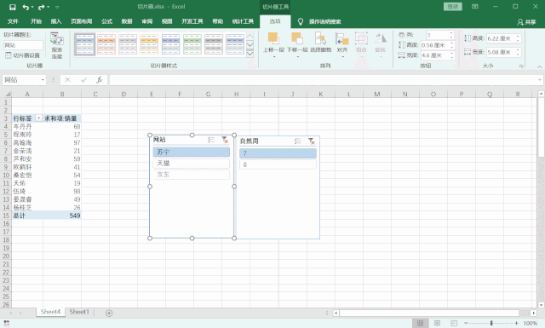The image size is (545, 328).
Task: Open Ribbon Display Options icon
Action: 475,7
